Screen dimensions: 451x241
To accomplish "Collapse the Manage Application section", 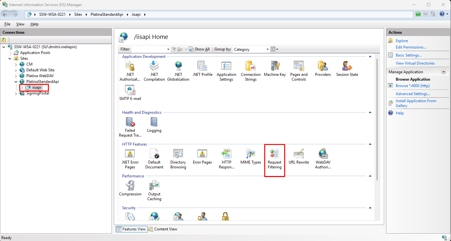I will pos(444,72).
